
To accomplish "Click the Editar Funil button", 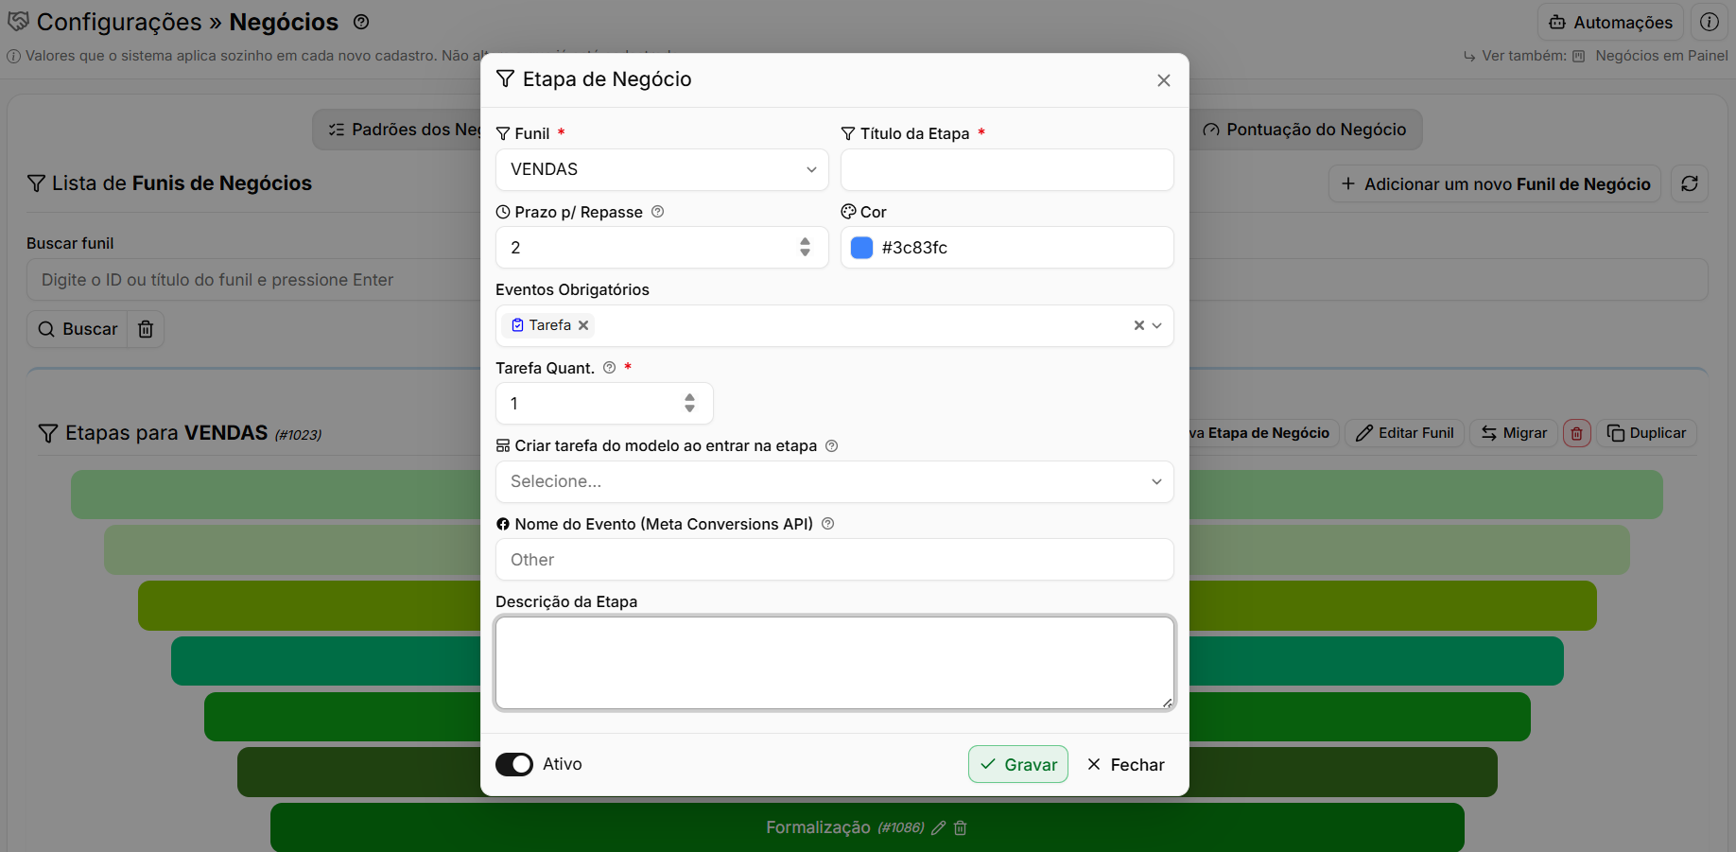I will pos(1404,433).
